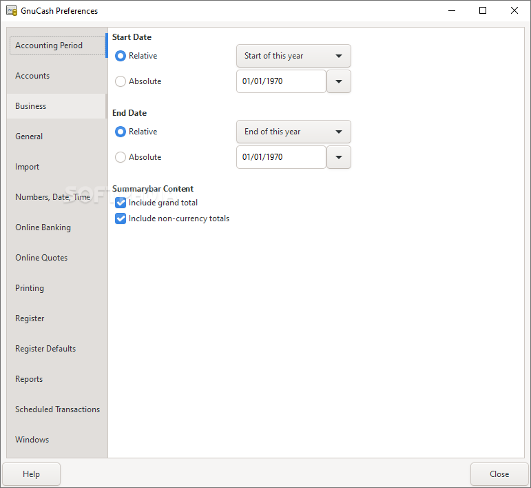Open the Start of this year dropdown
The image size is (531, 488).
point(293,56)
